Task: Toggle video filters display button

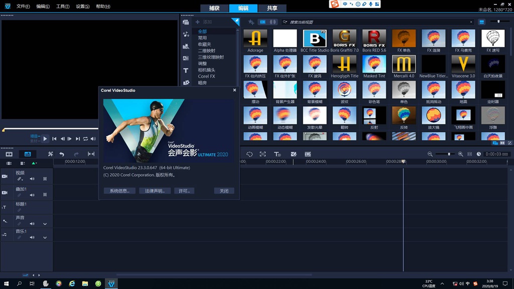Action: coord(263,22)
